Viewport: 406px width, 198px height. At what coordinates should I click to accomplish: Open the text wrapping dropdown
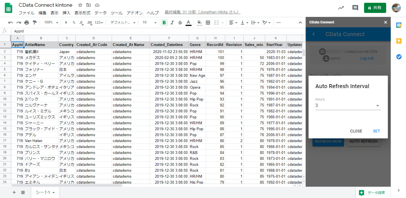coord(255,23)
